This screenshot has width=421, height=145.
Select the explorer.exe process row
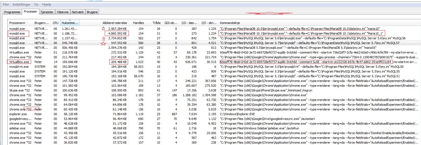click(x=18, y=114)
